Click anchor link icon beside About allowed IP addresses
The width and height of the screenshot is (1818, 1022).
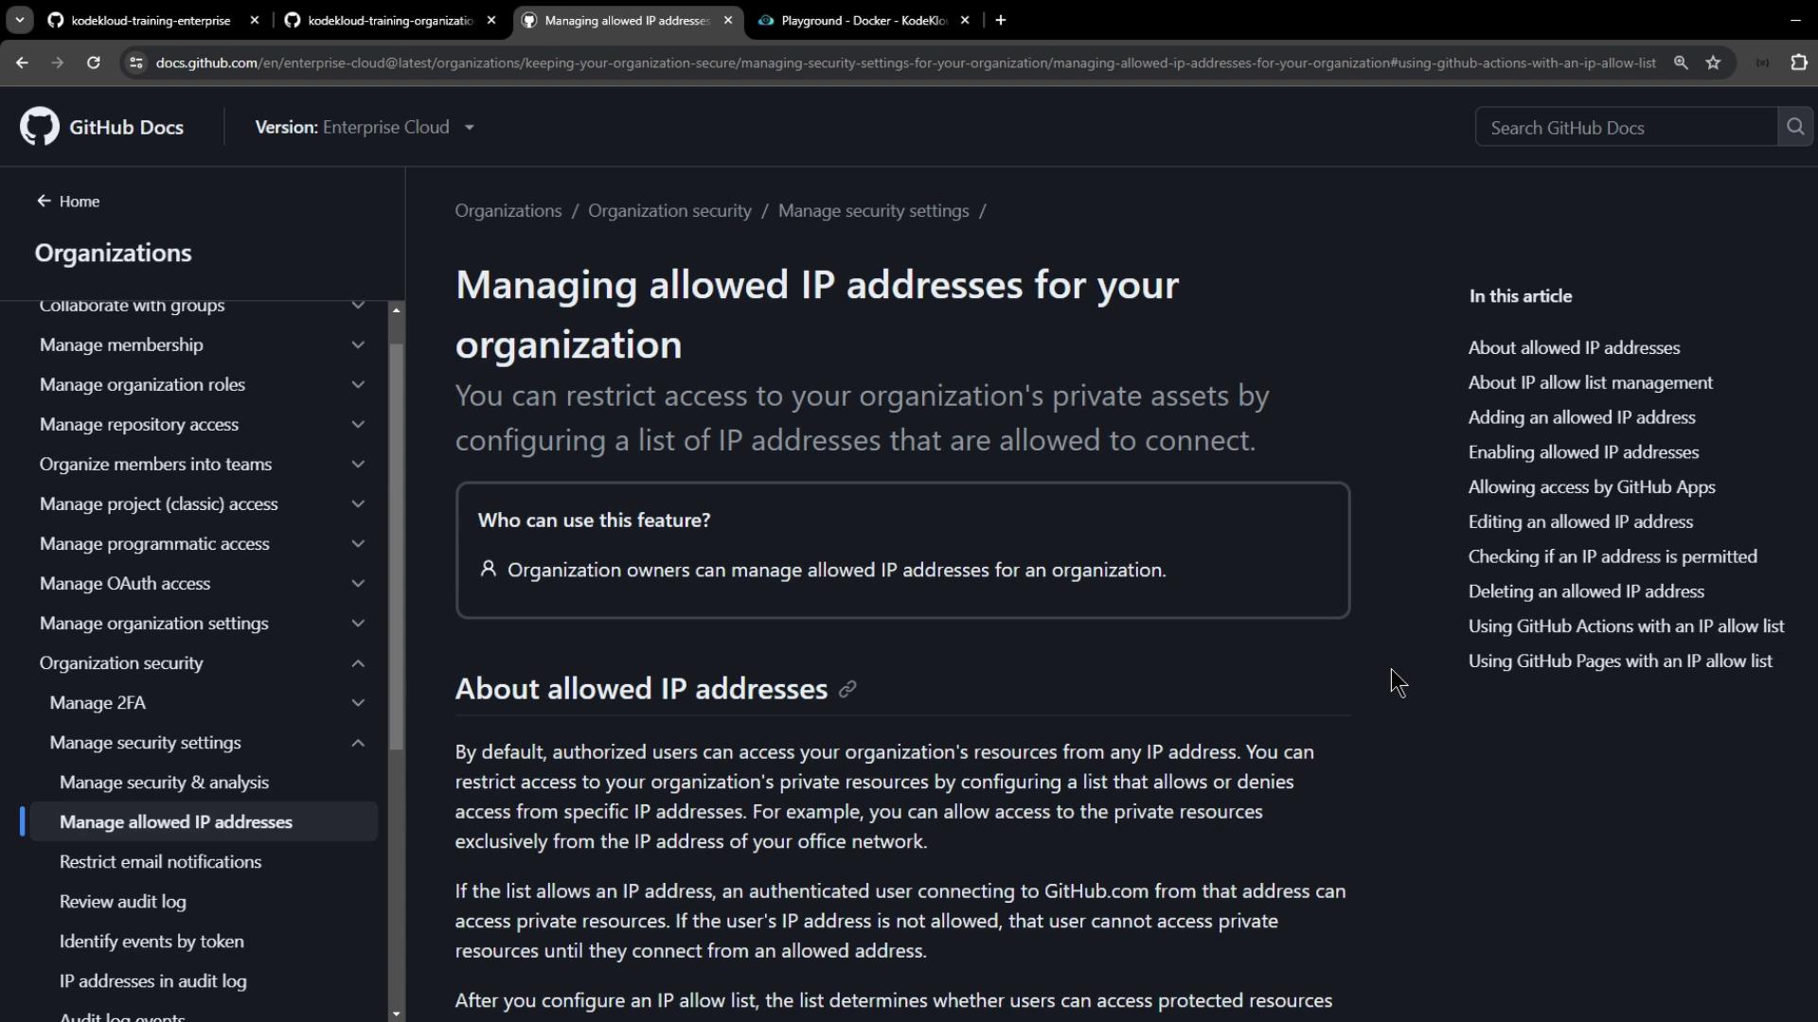pos(847,690)
